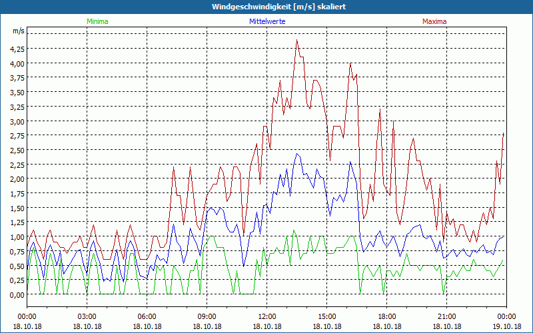Click the 3,75 y-axis value
This screenshot has width=533, height=333.
(x=17, y=78)
